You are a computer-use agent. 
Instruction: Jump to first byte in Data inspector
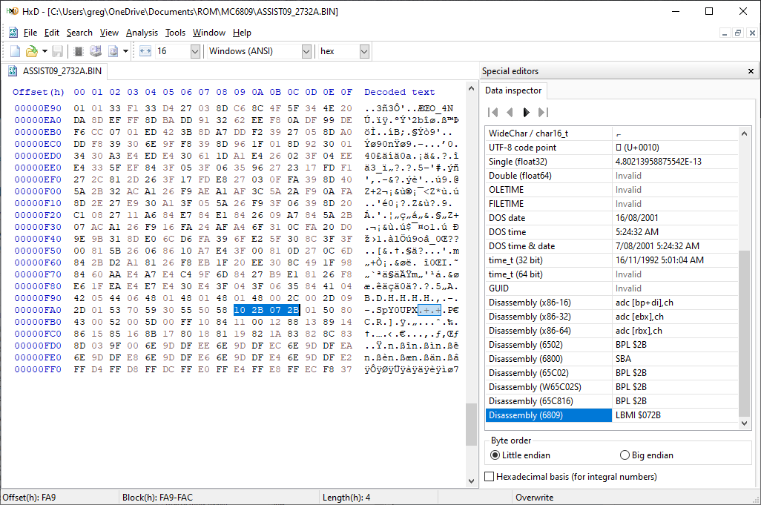[492, 113]
